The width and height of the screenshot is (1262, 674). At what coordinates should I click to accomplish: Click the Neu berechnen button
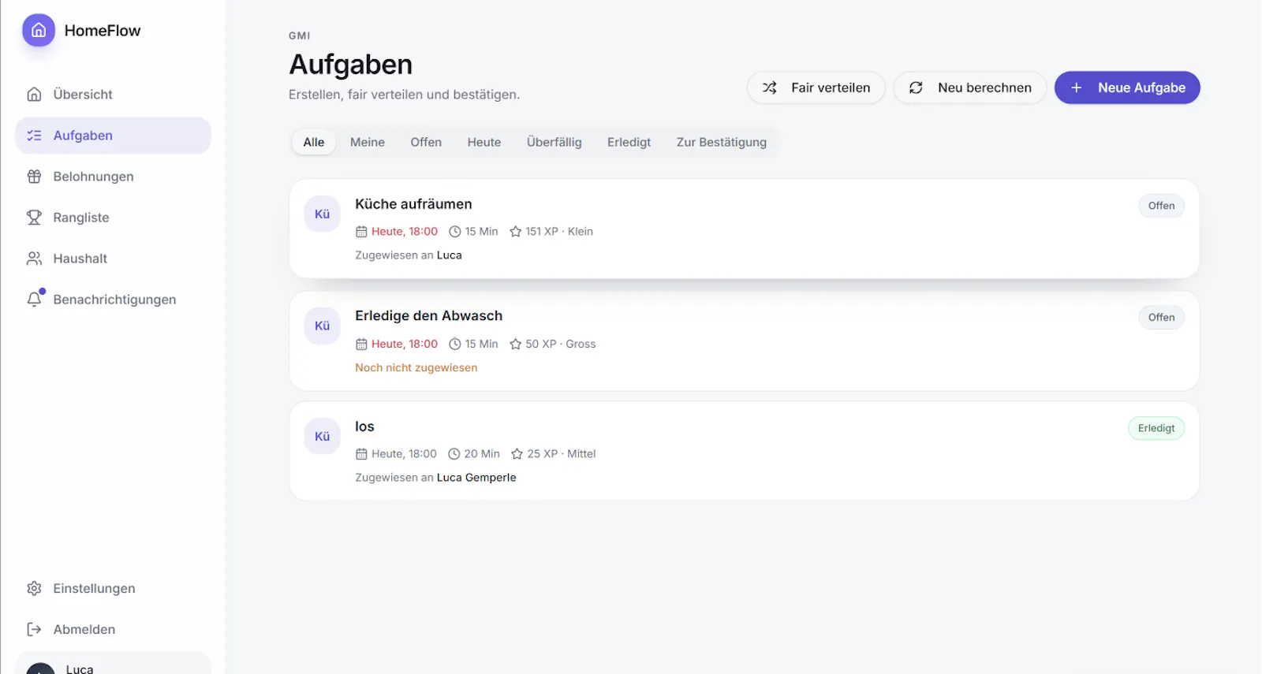tap(970, 88)
